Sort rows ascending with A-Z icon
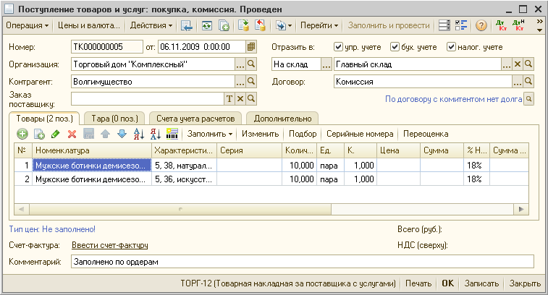The width and height of the screenshot is (548, 295). pyautogui.click(x=139, y=134)
